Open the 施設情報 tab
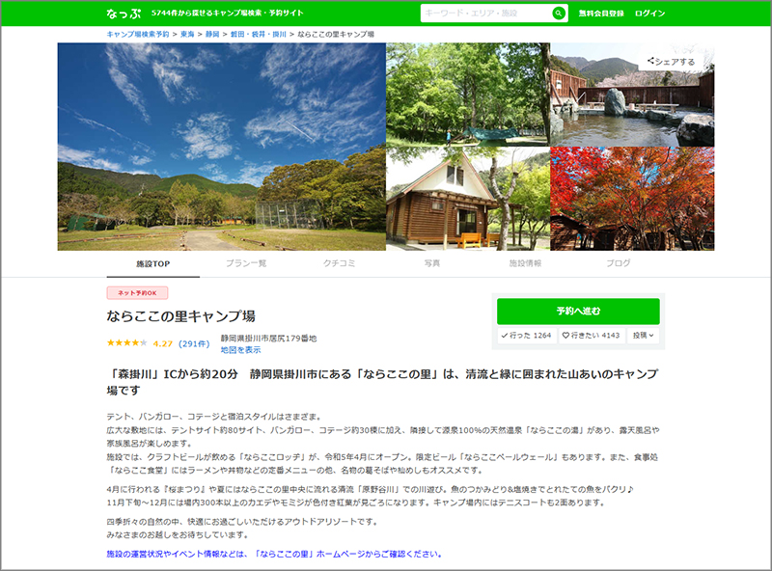 tap(525, 263)
